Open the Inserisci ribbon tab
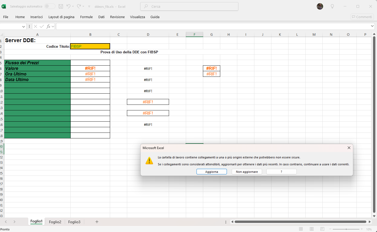The height and width of the screenshot is (232, 377). [x=37, y=17]
